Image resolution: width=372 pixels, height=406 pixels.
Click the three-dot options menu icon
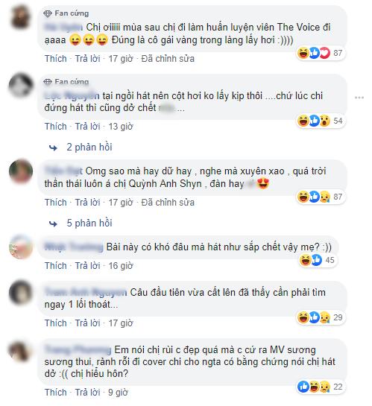(x=359, y=98)
